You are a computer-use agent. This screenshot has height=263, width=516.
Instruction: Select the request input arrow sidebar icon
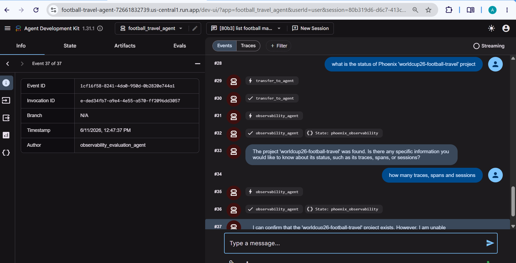pos(6,100)
